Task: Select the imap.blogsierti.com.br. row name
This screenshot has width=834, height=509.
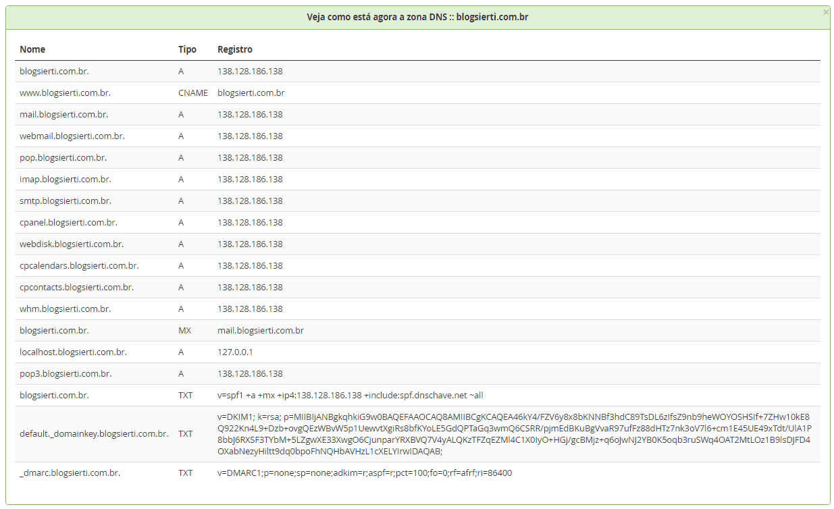Action: point(65,179)
